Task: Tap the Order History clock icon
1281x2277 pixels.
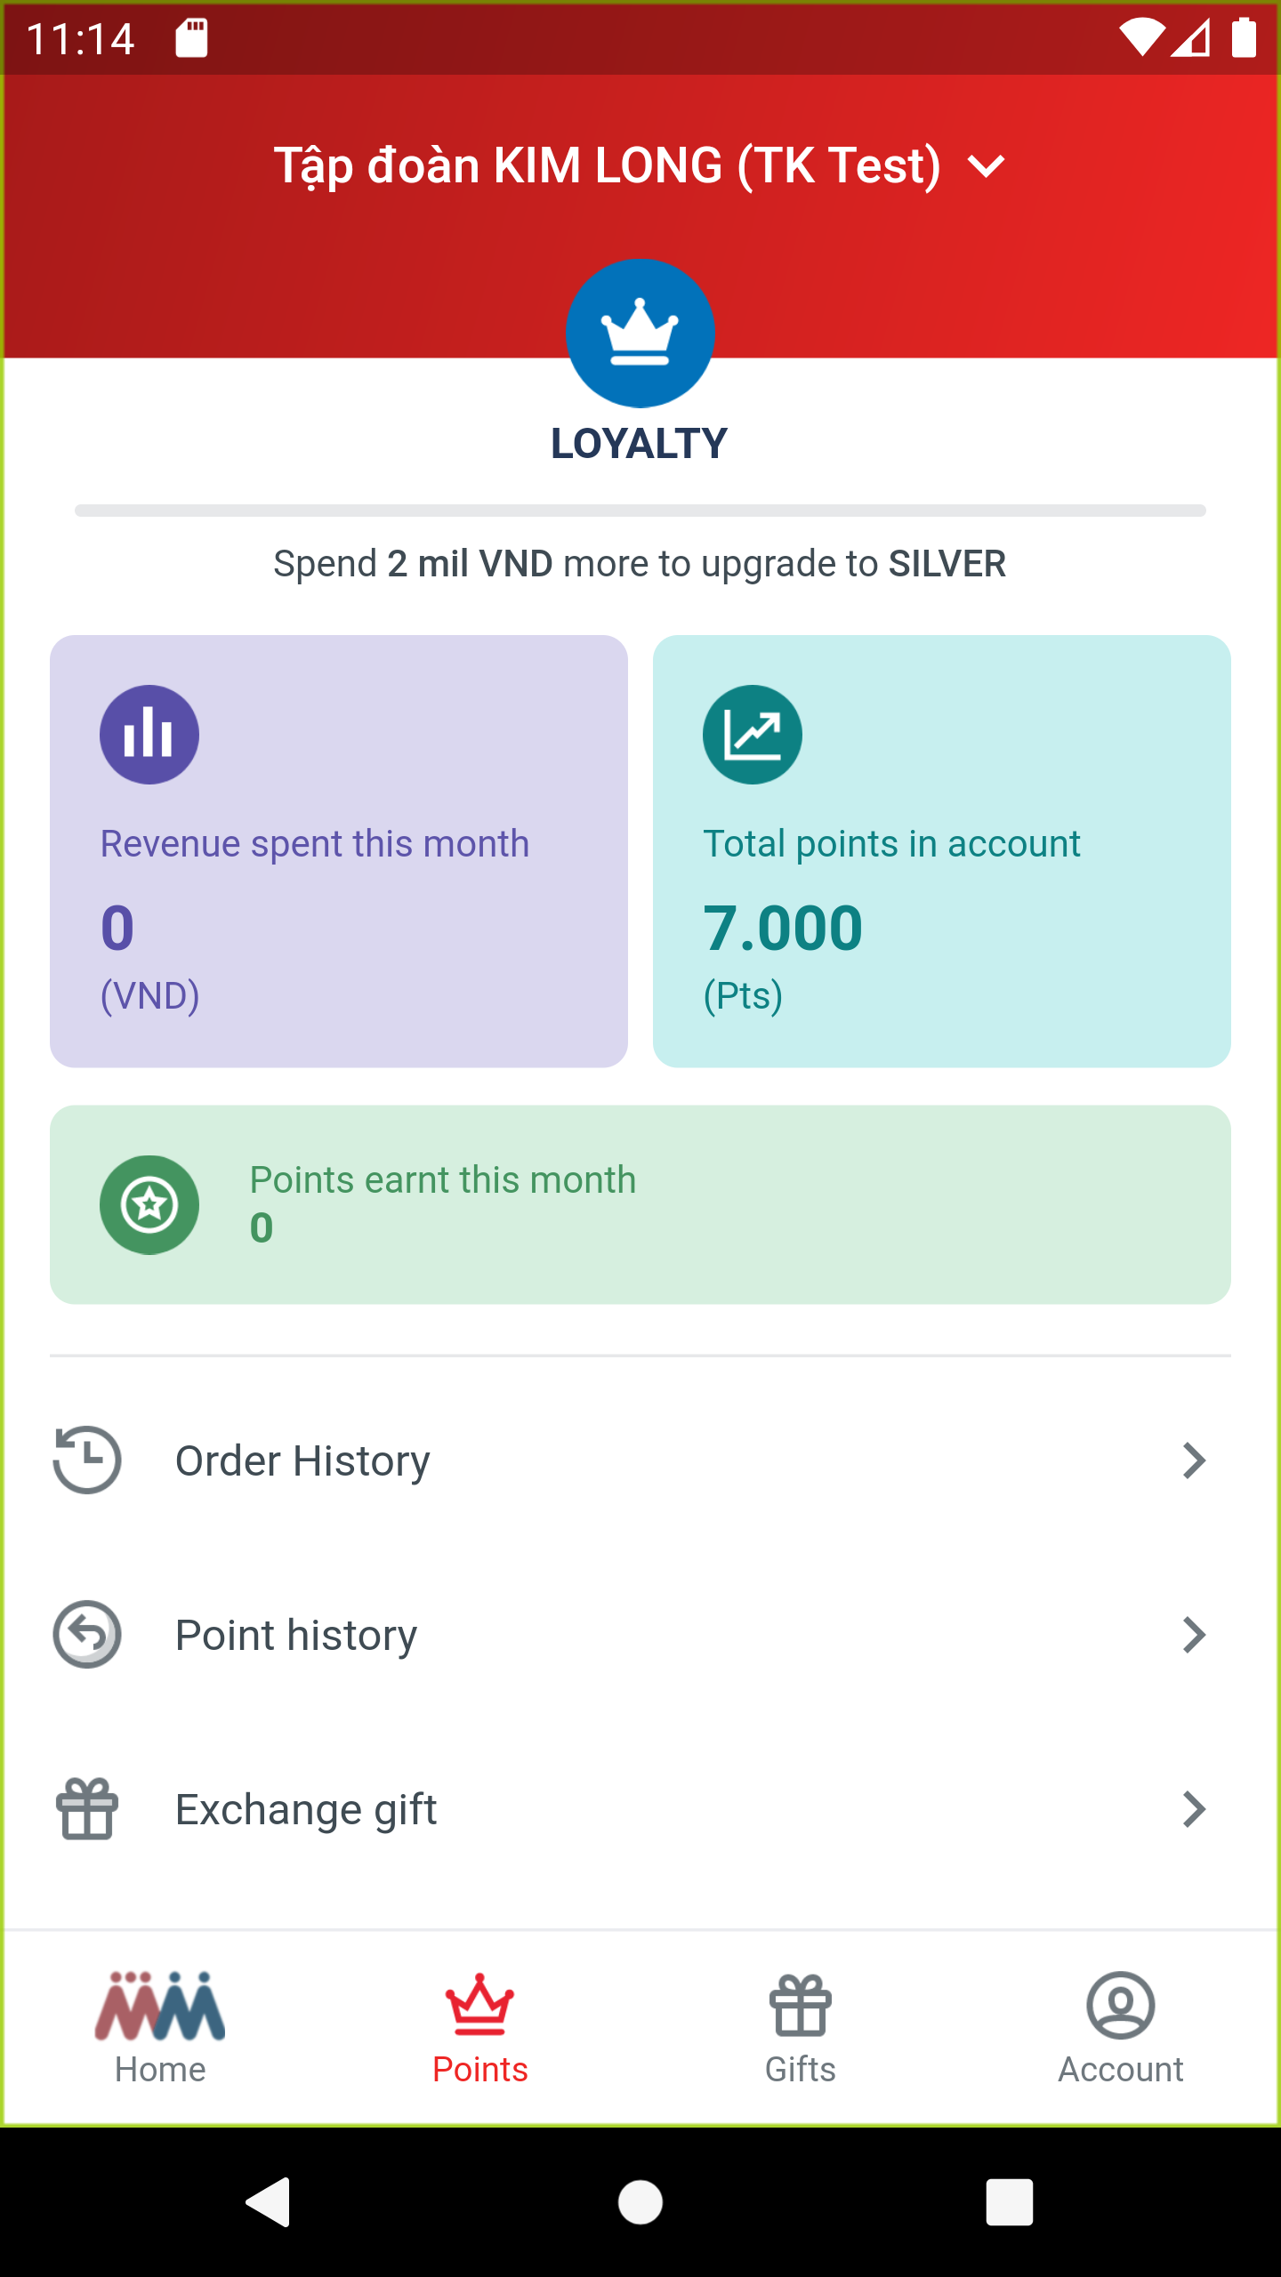Action: click(x=87, y=1460)
